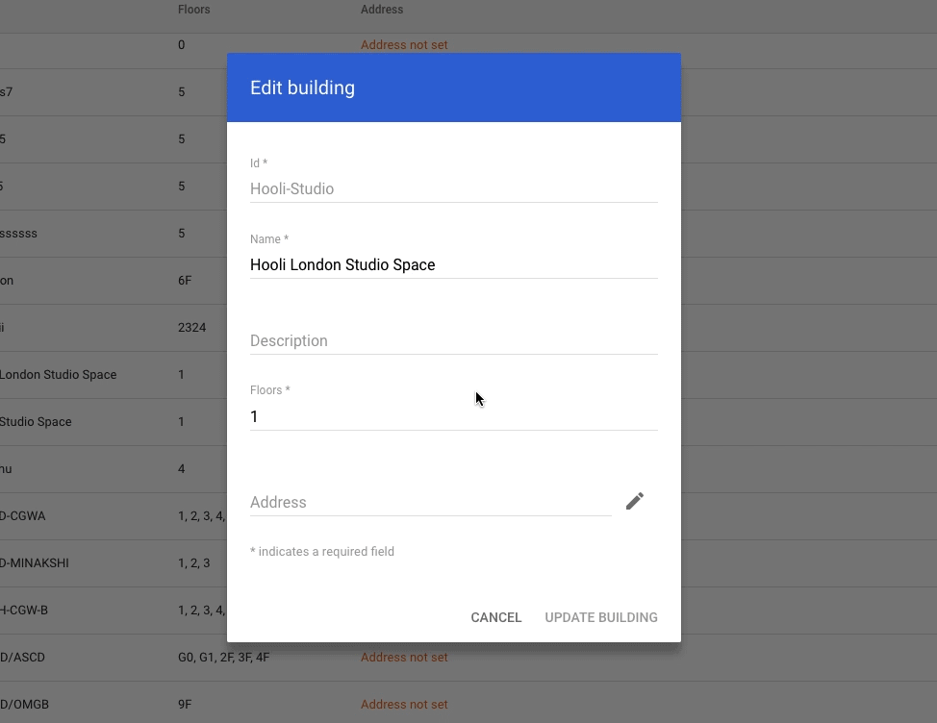937x723 pixels.
Task: Click the 'ssssss' row name in the table
Action: (x=18, y=234)
